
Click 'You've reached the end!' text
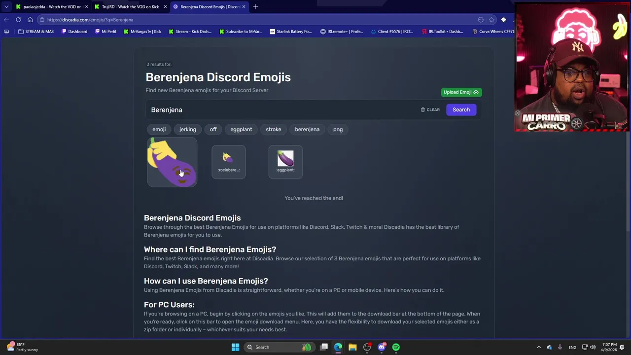pos(314,198)
